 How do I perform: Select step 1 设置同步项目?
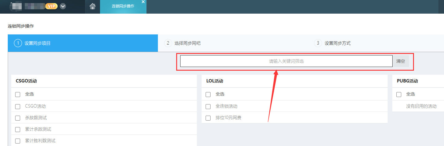pos(83,43)
